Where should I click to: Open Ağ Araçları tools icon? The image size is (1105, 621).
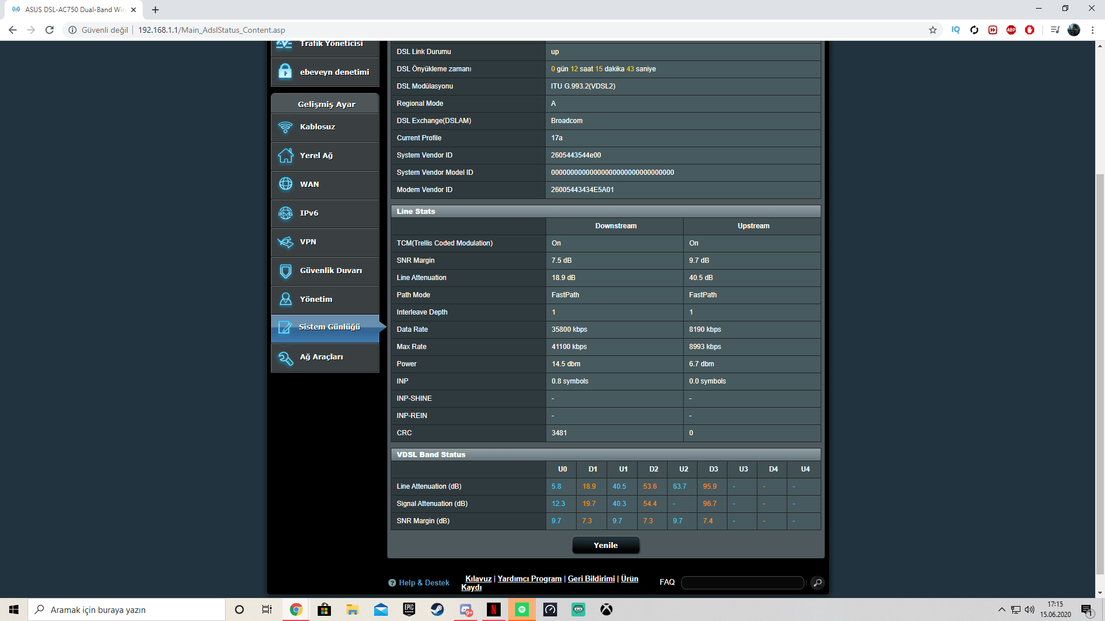285,358
